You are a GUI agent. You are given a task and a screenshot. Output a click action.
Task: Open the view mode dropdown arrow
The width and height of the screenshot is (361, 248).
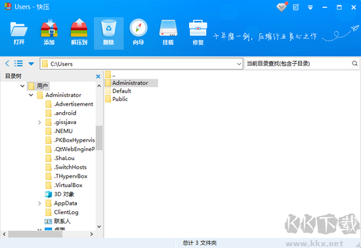pos(32,64)
